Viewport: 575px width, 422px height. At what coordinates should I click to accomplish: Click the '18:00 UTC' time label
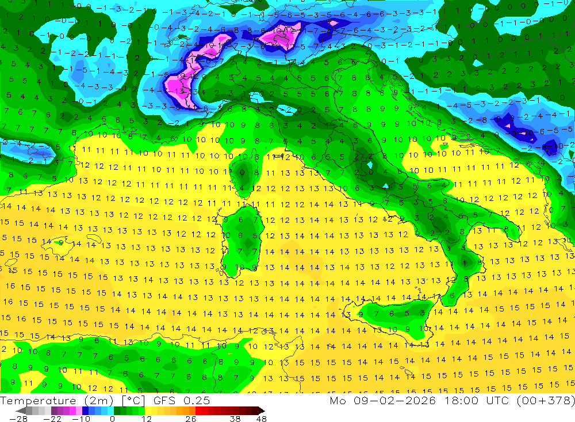[477, 400]
